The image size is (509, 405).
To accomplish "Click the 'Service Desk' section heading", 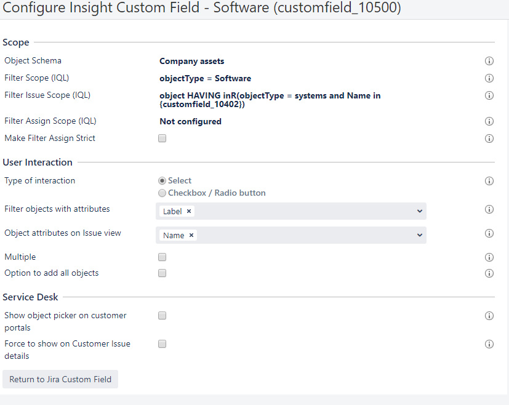I will [30, 297].
